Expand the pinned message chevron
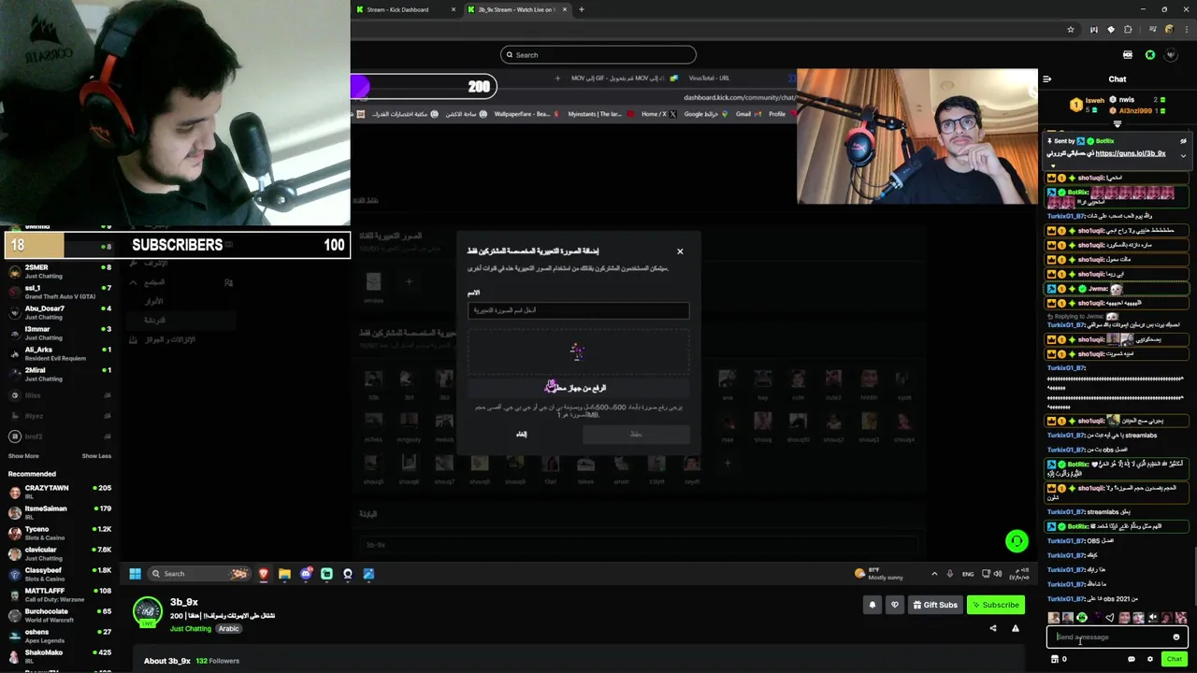The image size is (1197, 673). pyautogui.click(x=1183, y=155)
